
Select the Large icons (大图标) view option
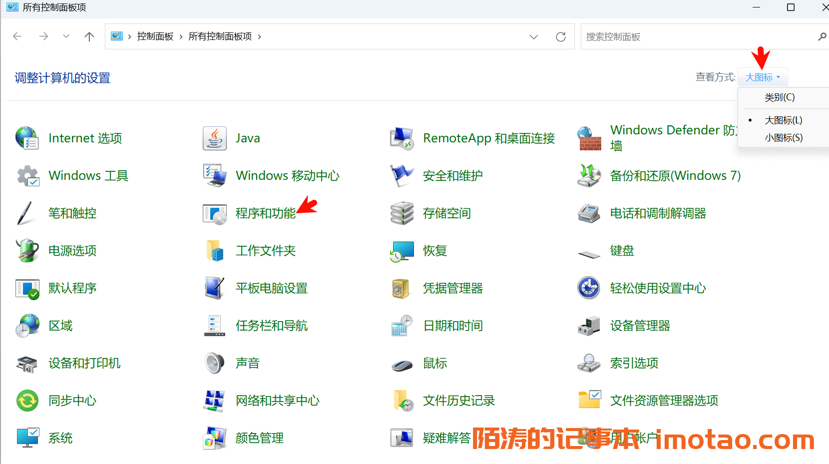tap(783, 120)
